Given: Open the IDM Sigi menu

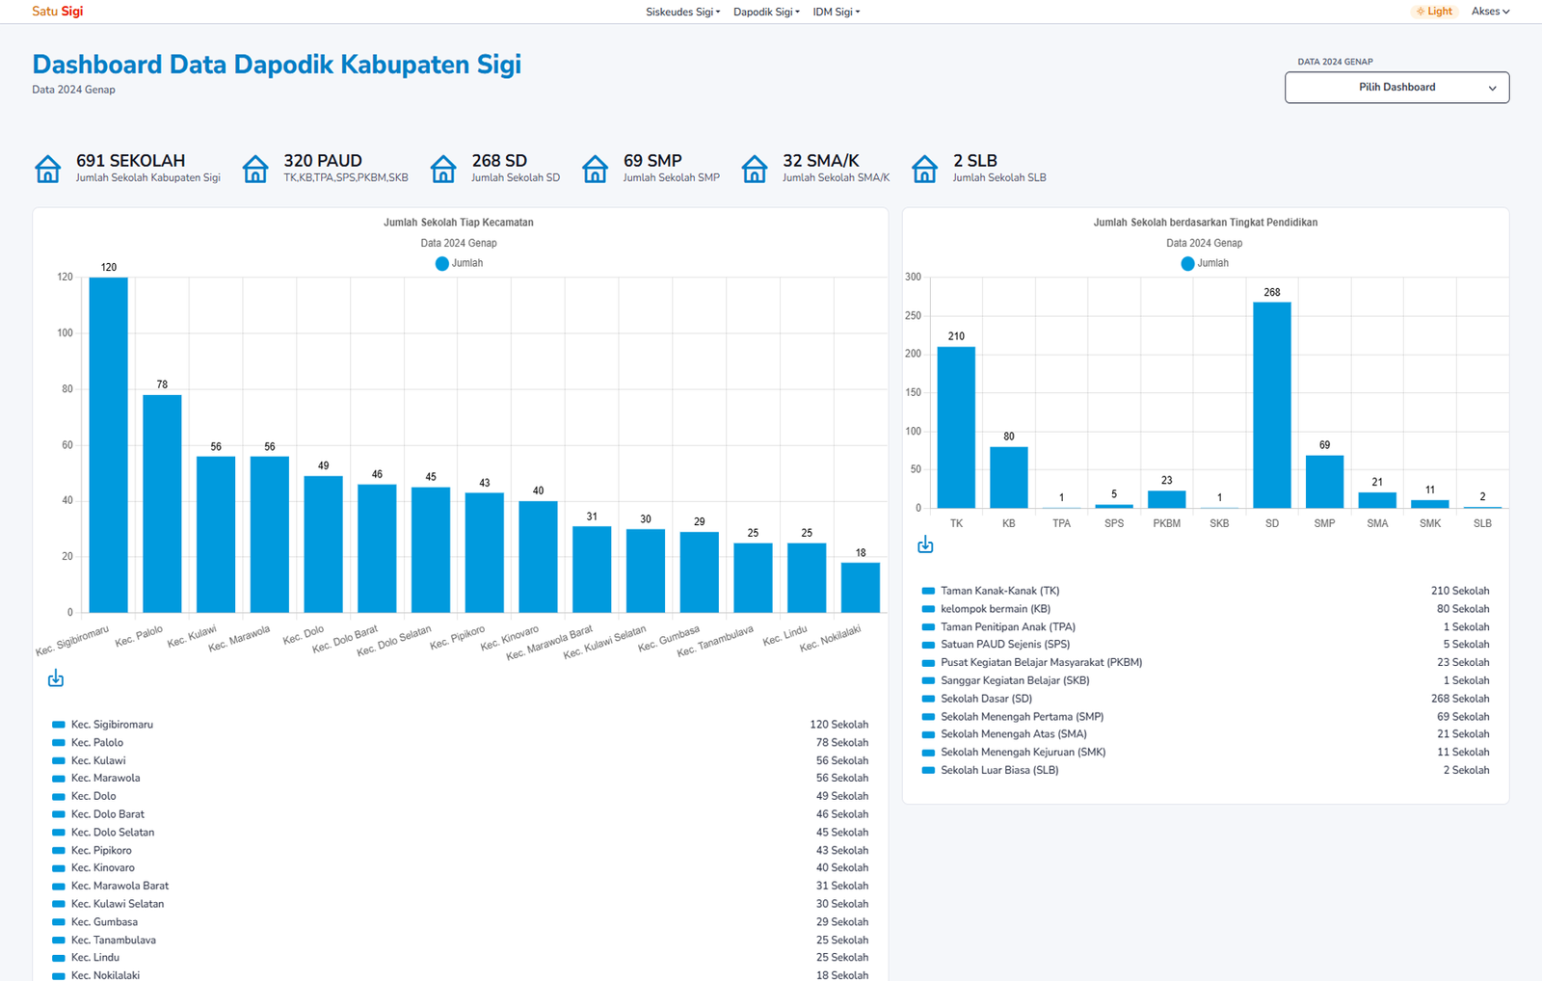Looking at the screenshot, I should (836, 12).
